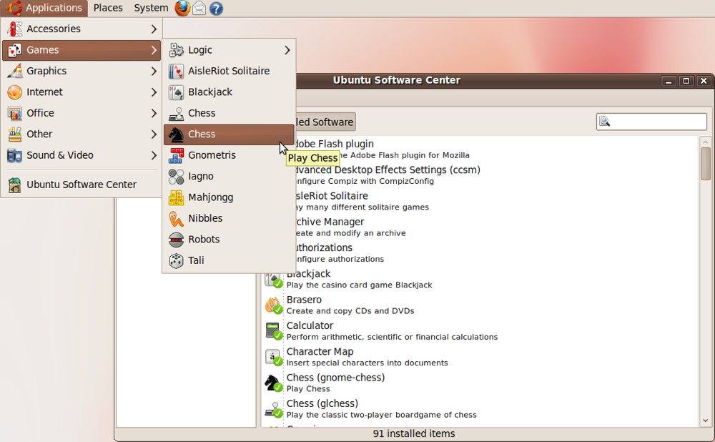Click the AisleRiot Solitaire cards icon
This screenshot has width=715, height=442.
pos(176,71)
